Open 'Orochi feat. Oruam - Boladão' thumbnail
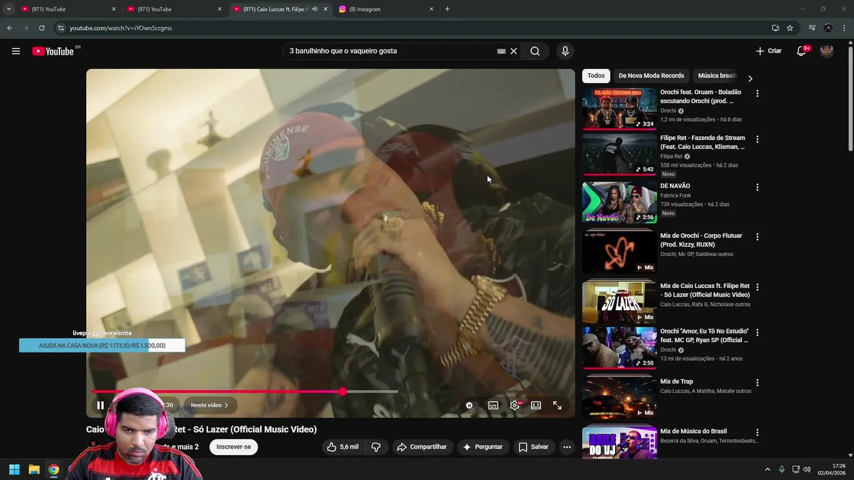The image size is (854, 480). pos(619,108)
